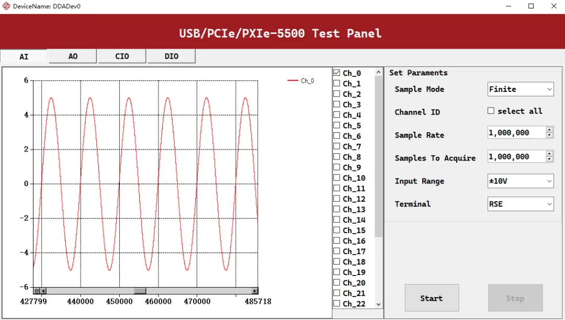Click the 'Sample Mode' label
565x320 pixels.
(x=420, y=89)
